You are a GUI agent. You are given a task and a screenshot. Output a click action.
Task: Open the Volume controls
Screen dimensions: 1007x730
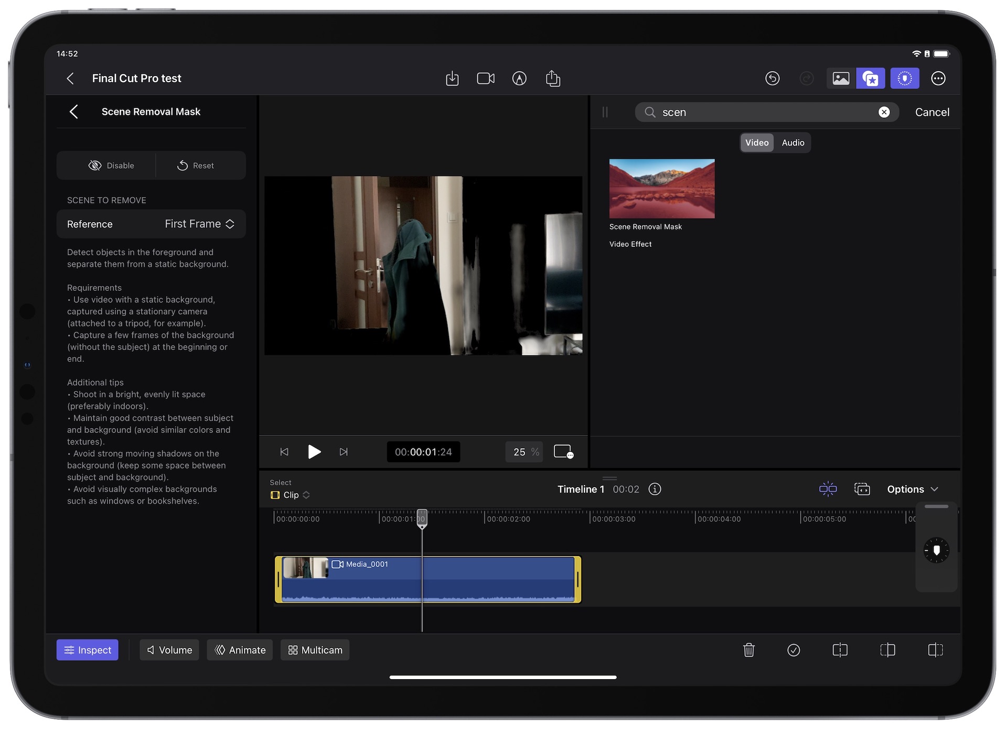169,650
